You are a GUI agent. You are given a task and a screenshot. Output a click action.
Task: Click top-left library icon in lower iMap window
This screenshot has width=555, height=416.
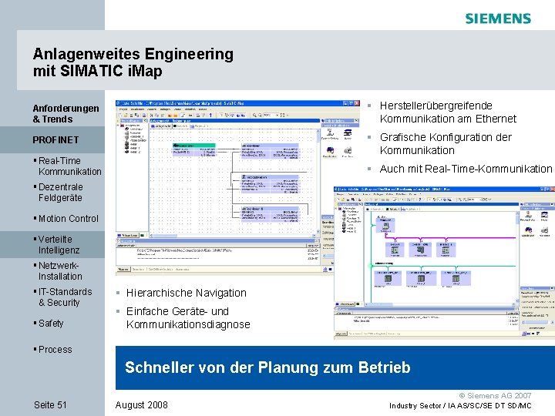click(x=528, y=216)
